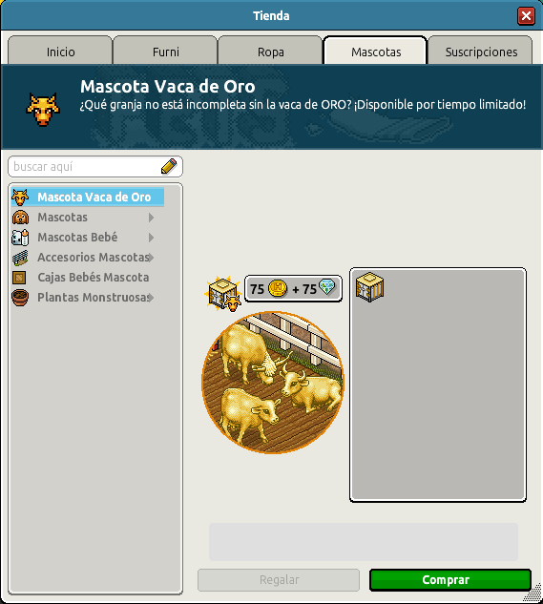This screenshot has height=604, width=543.
Task: Click the fence icon for Accesorios Mascotas
Action: point(20,258)
